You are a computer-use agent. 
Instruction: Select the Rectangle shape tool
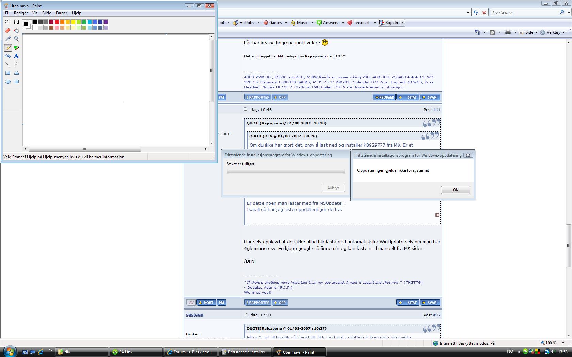click(x=8, y=73)
